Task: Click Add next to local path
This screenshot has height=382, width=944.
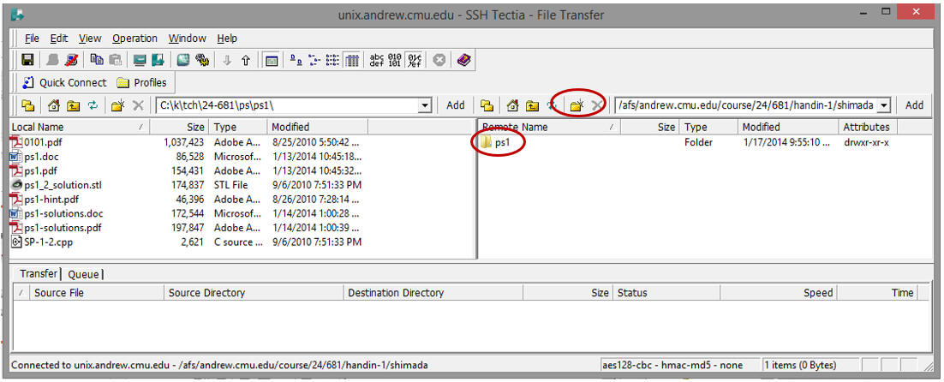Action: [x=455, y=105]
